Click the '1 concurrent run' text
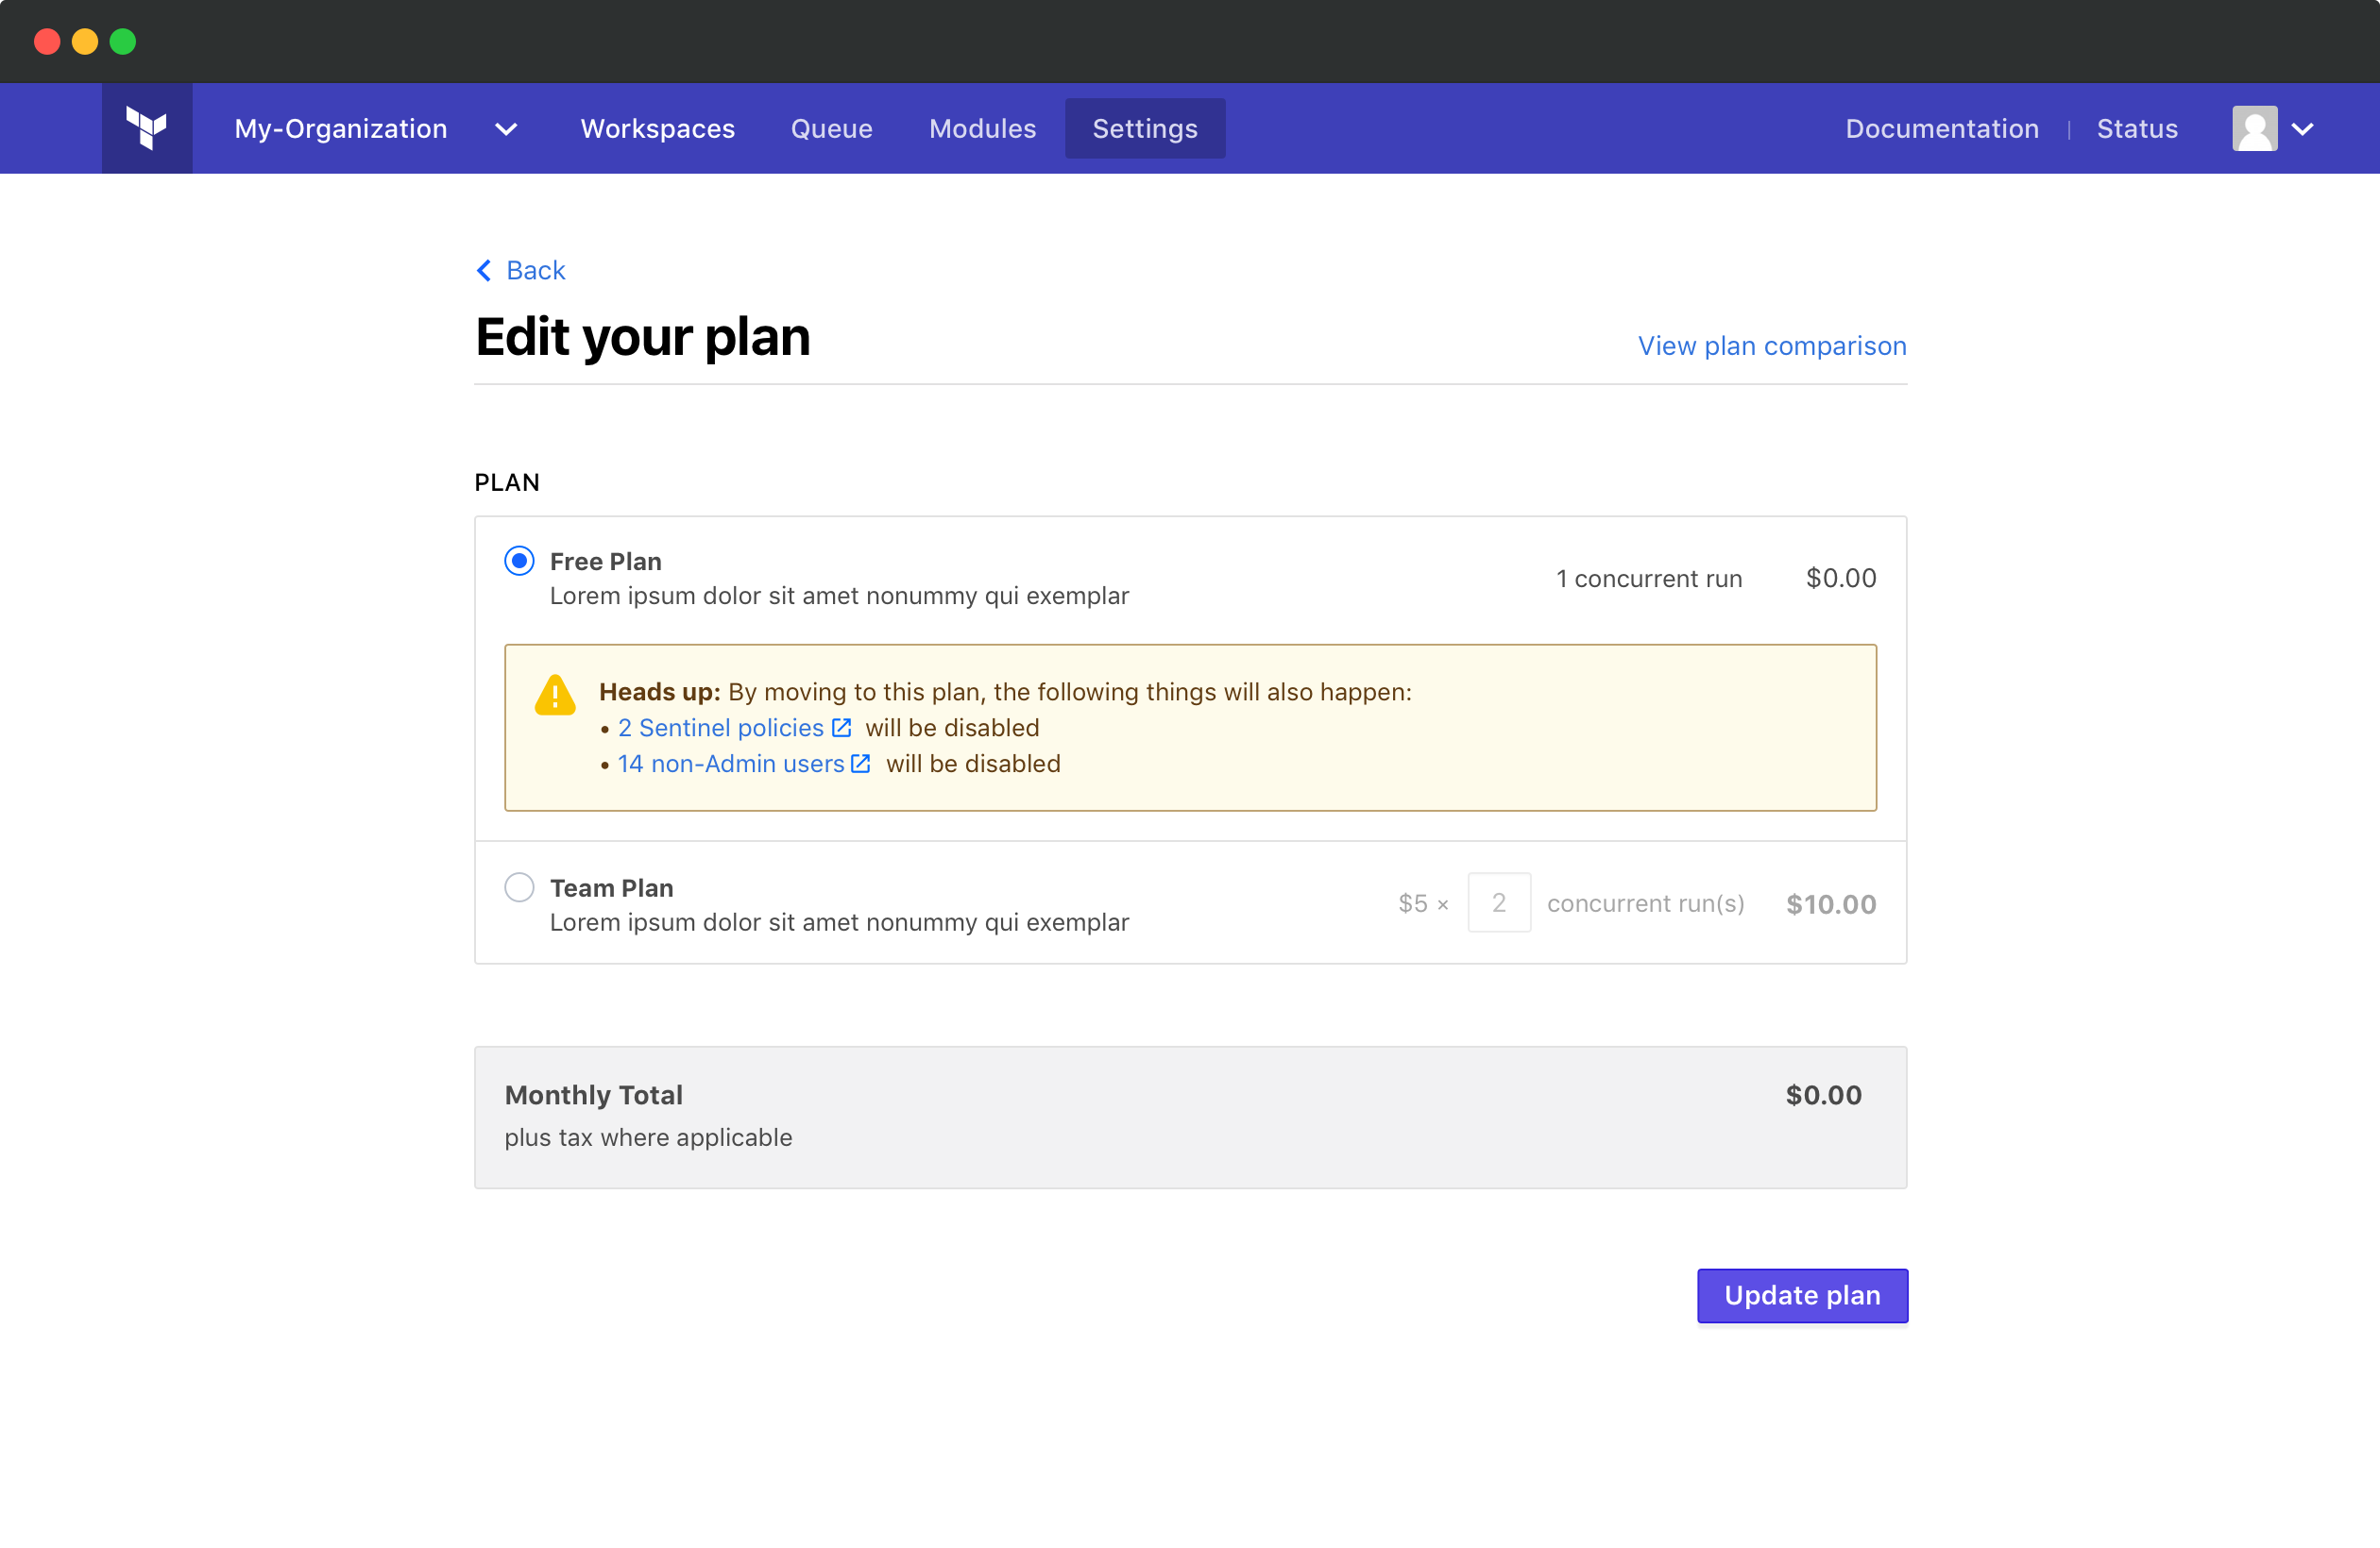Screen dimensions: 2380x1548 (1649, 579)
